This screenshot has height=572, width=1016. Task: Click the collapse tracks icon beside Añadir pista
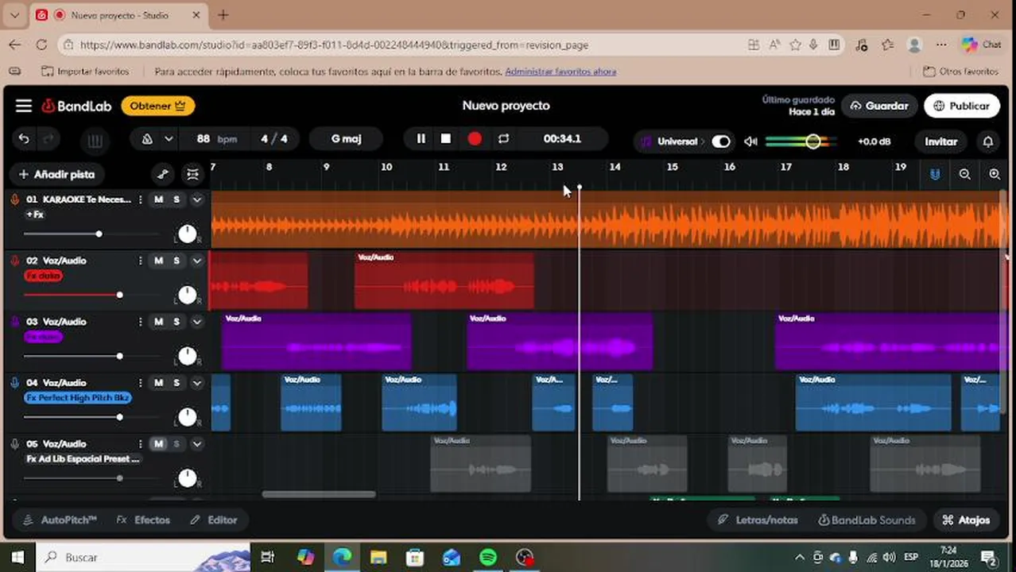pos(192,174)
